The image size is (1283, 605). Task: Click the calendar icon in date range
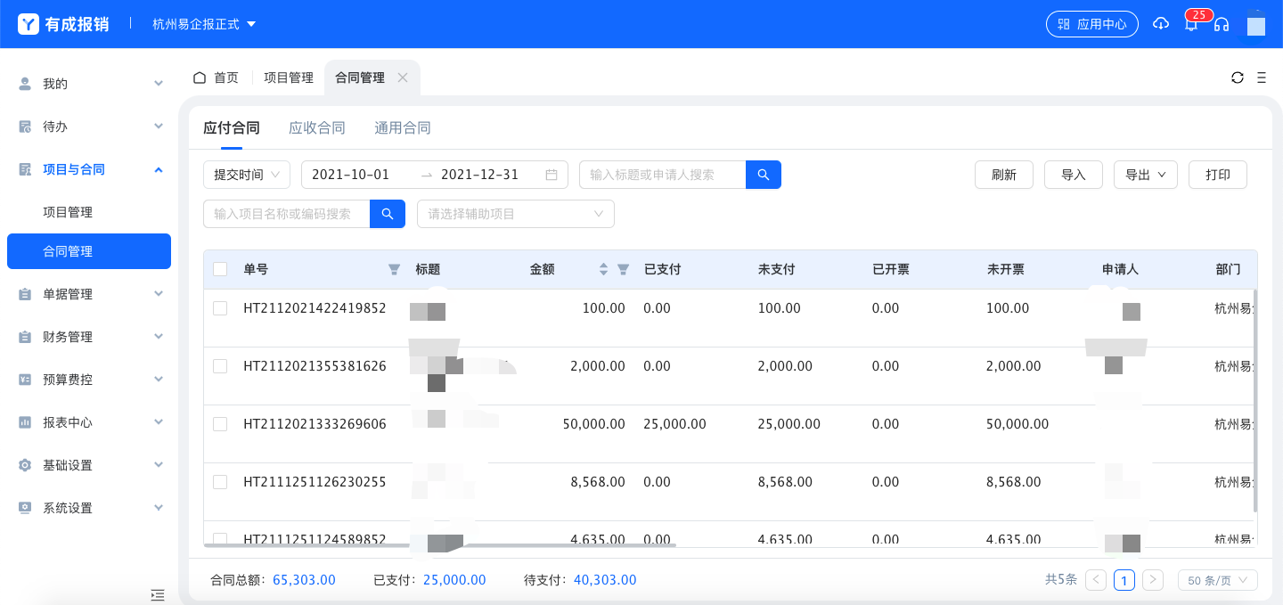click(552, 175)
